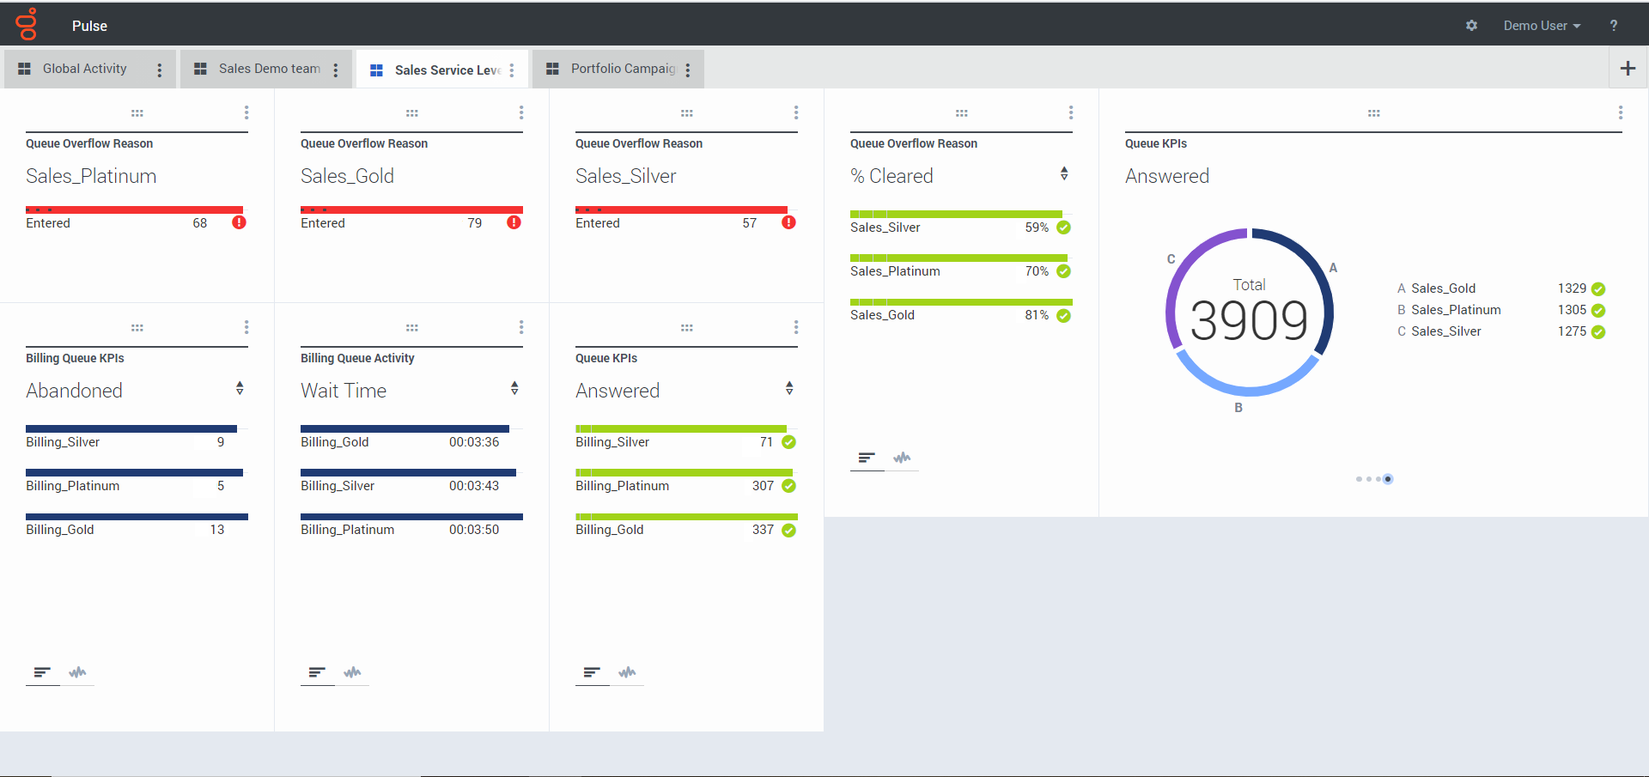Image resolution: width=1649 pixels, height=777 pixels.
Task: Add a new dashboard tab with plus
Action: pos(1628,69)
